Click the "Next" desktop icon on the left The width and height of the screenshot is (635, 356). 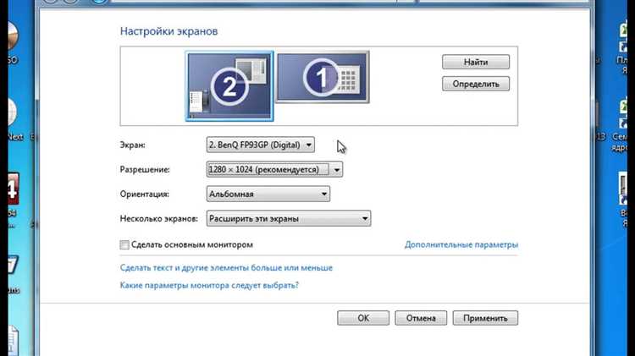pos(13,113)
